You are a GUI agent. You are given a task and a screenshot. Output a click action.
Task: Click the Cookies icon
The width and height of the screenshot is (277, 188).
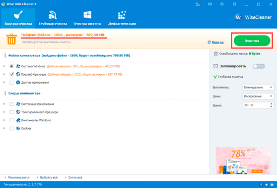click(18, 128)
